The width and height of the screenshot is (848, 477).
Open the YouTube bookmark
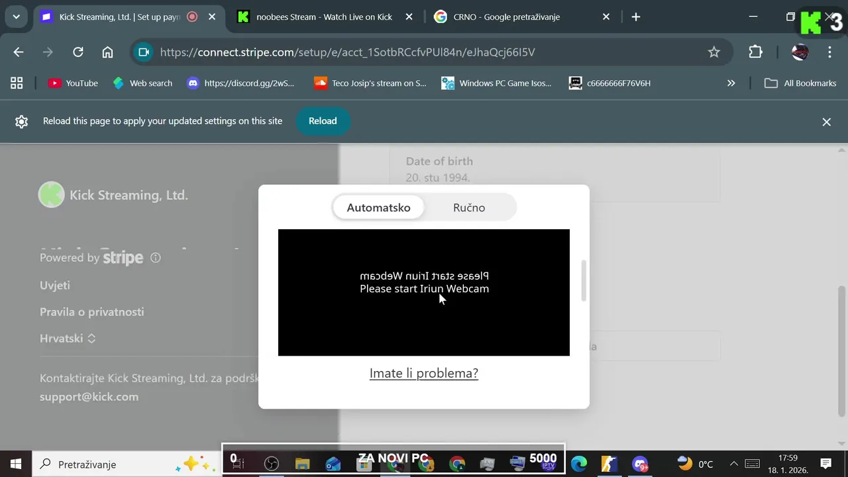click(74, 83)
